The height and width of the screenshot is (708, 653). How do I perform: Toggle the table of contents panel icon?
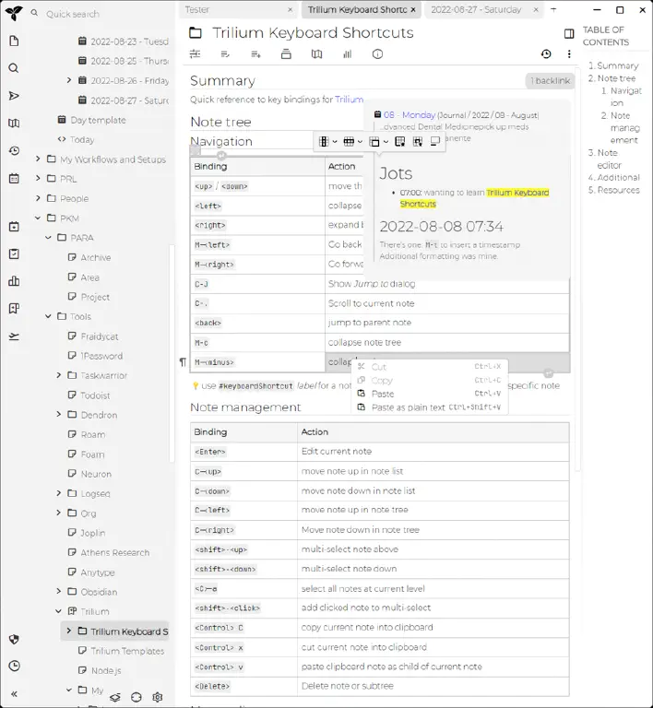[x=569, y=33]
